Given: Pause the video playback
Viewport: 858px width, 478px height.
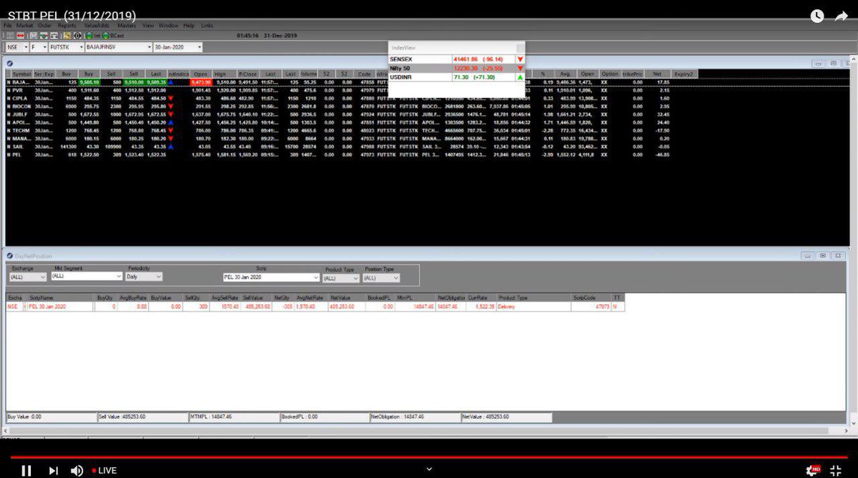Looking at the screenshot, I should coord(26,470).
